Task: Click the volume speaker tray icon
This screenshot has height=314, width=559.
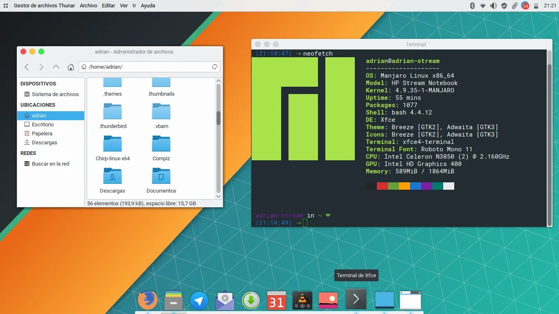Action: (494, 6)
